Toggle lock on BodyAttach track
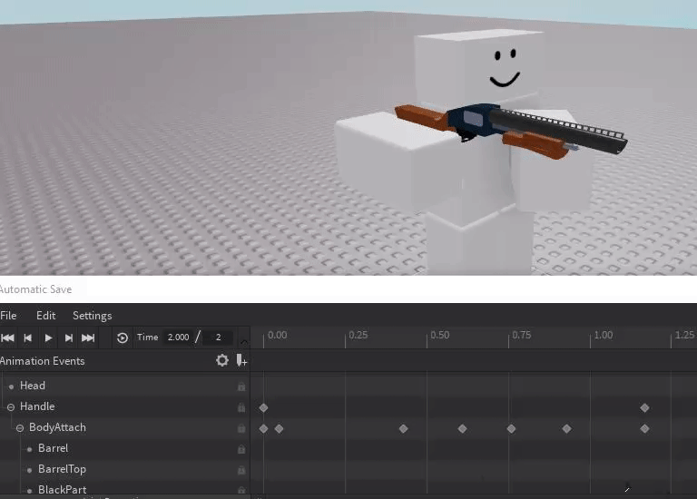The width and height of the screenshot is (697, 499). click(x=241, y=428)
